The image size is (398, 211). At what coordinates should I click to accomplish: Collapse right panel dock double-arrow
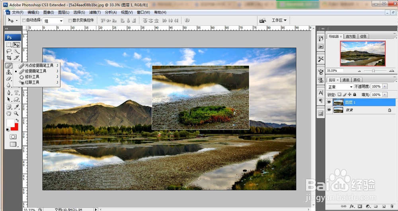322,29
